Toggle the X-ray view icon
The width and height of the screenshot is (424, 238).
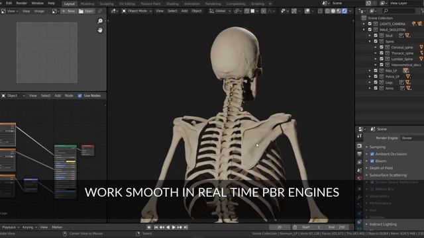coord(321,11)
